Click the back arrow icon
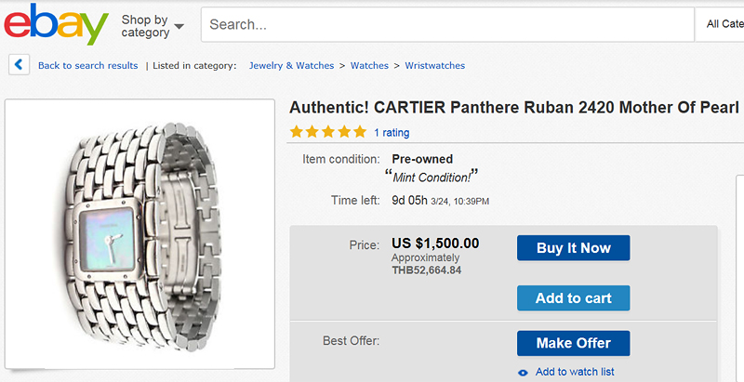This screenshot has height=382, width=744. 19,65
